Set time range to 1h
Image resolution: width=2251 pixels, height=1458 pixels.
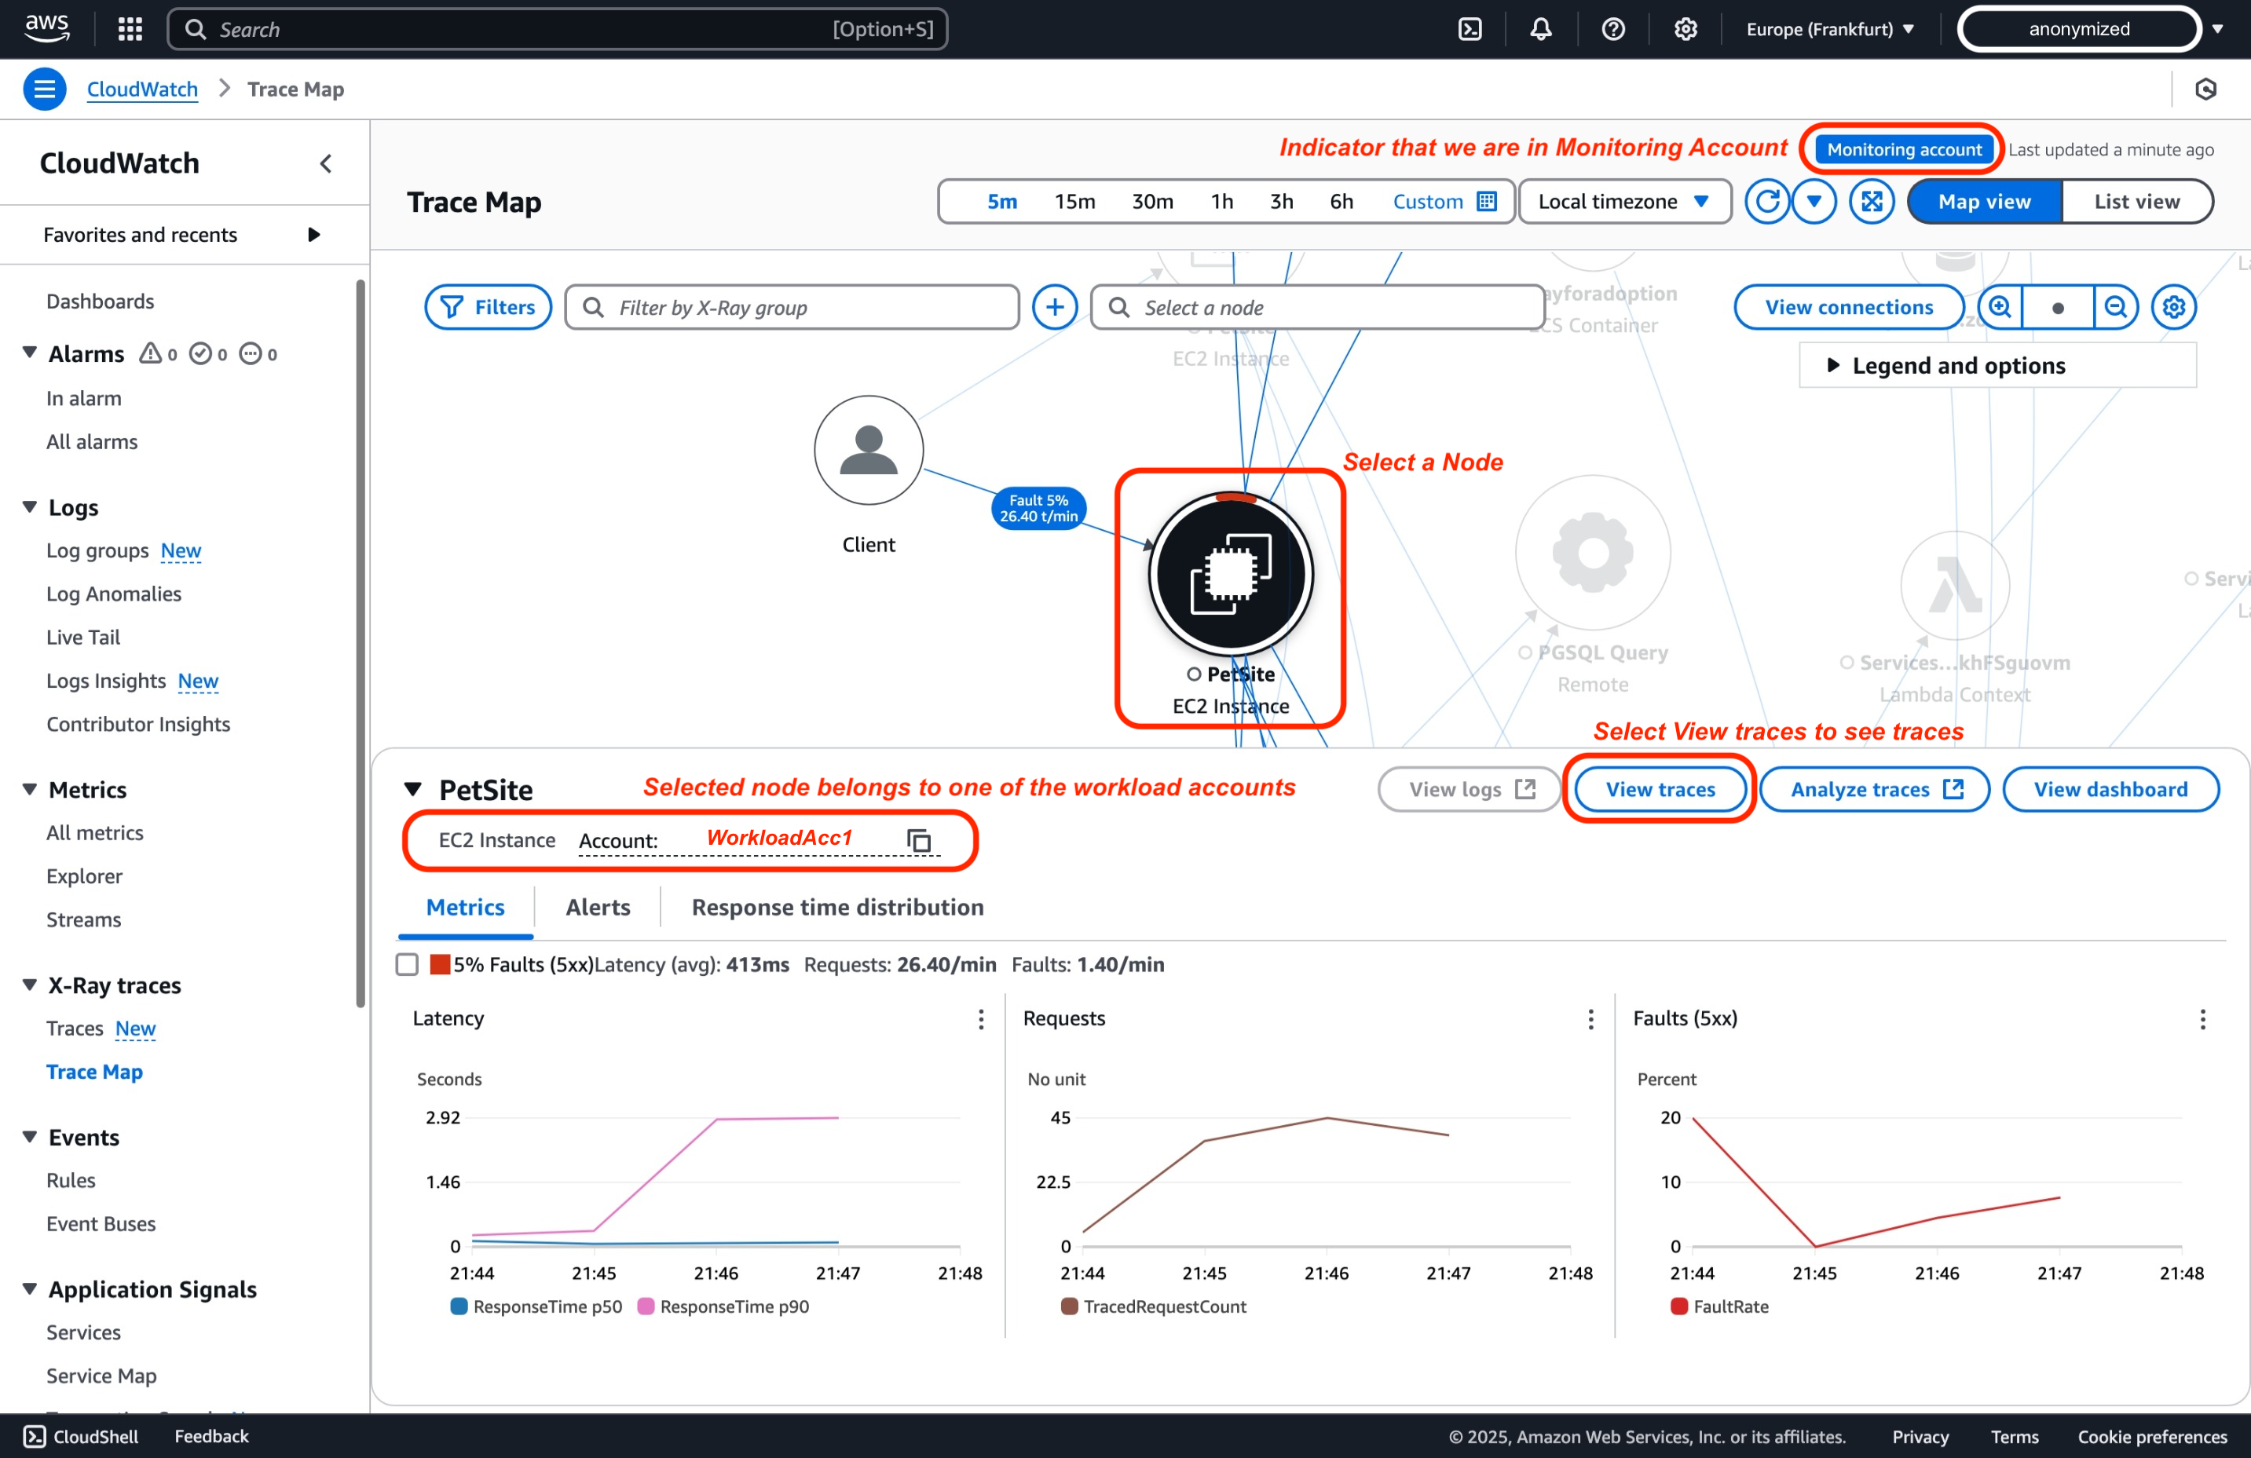click(x=1221, y=202)
